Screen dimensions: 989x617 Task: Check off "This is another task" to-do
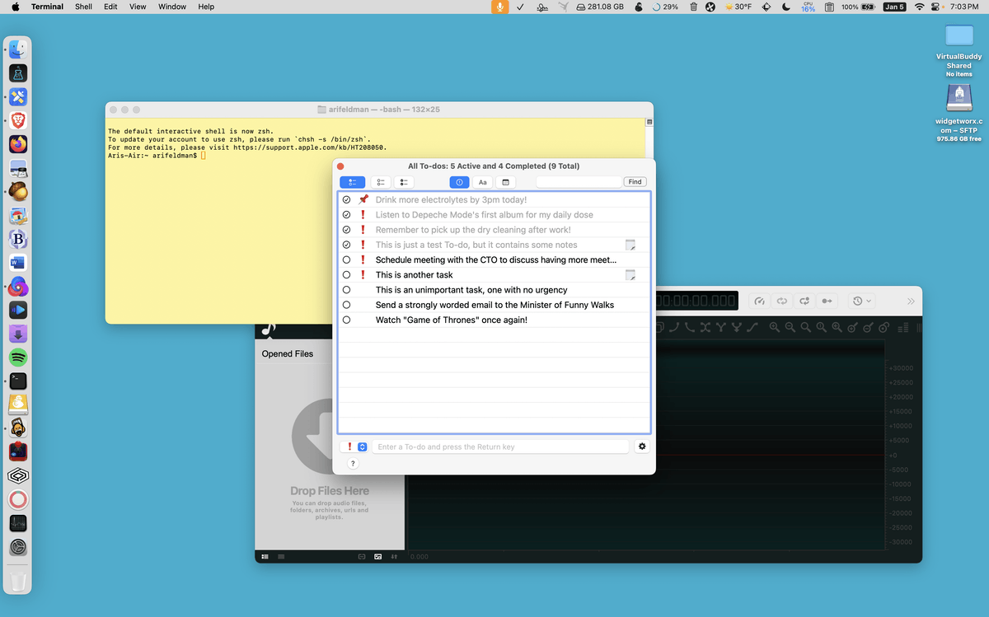tap(346, 274)
